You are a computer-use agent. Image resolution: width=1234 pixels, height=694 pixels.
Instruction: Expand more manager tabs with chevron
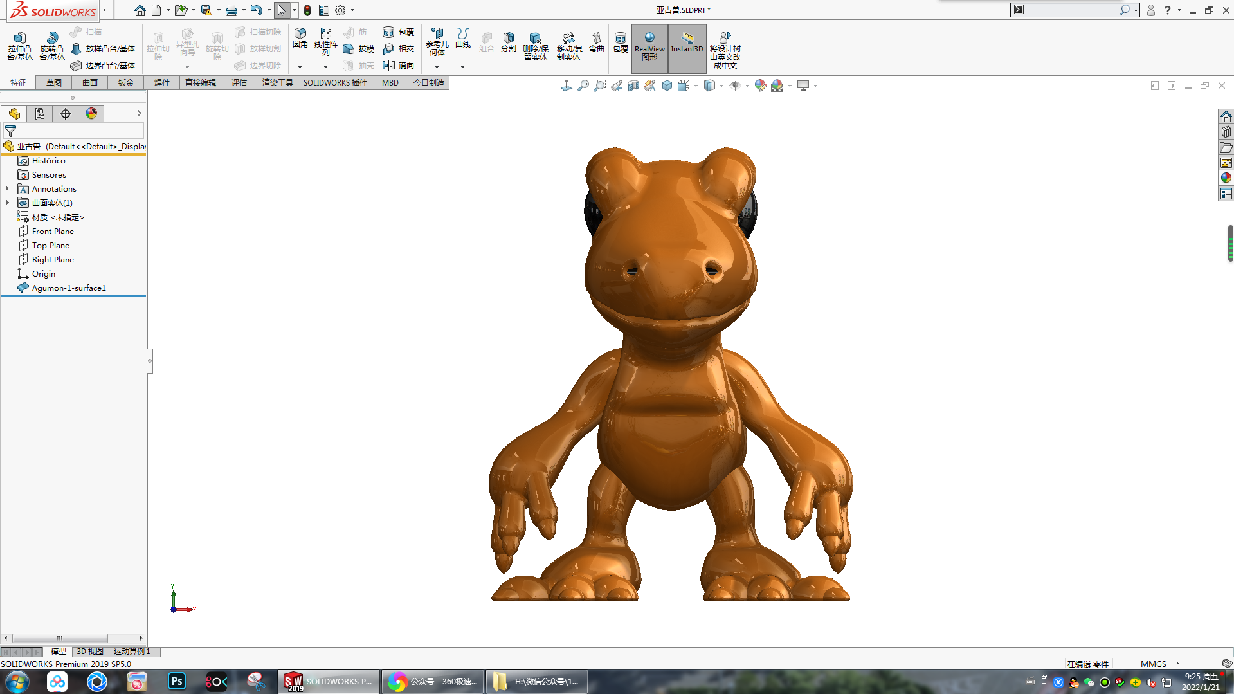(139, 113)
